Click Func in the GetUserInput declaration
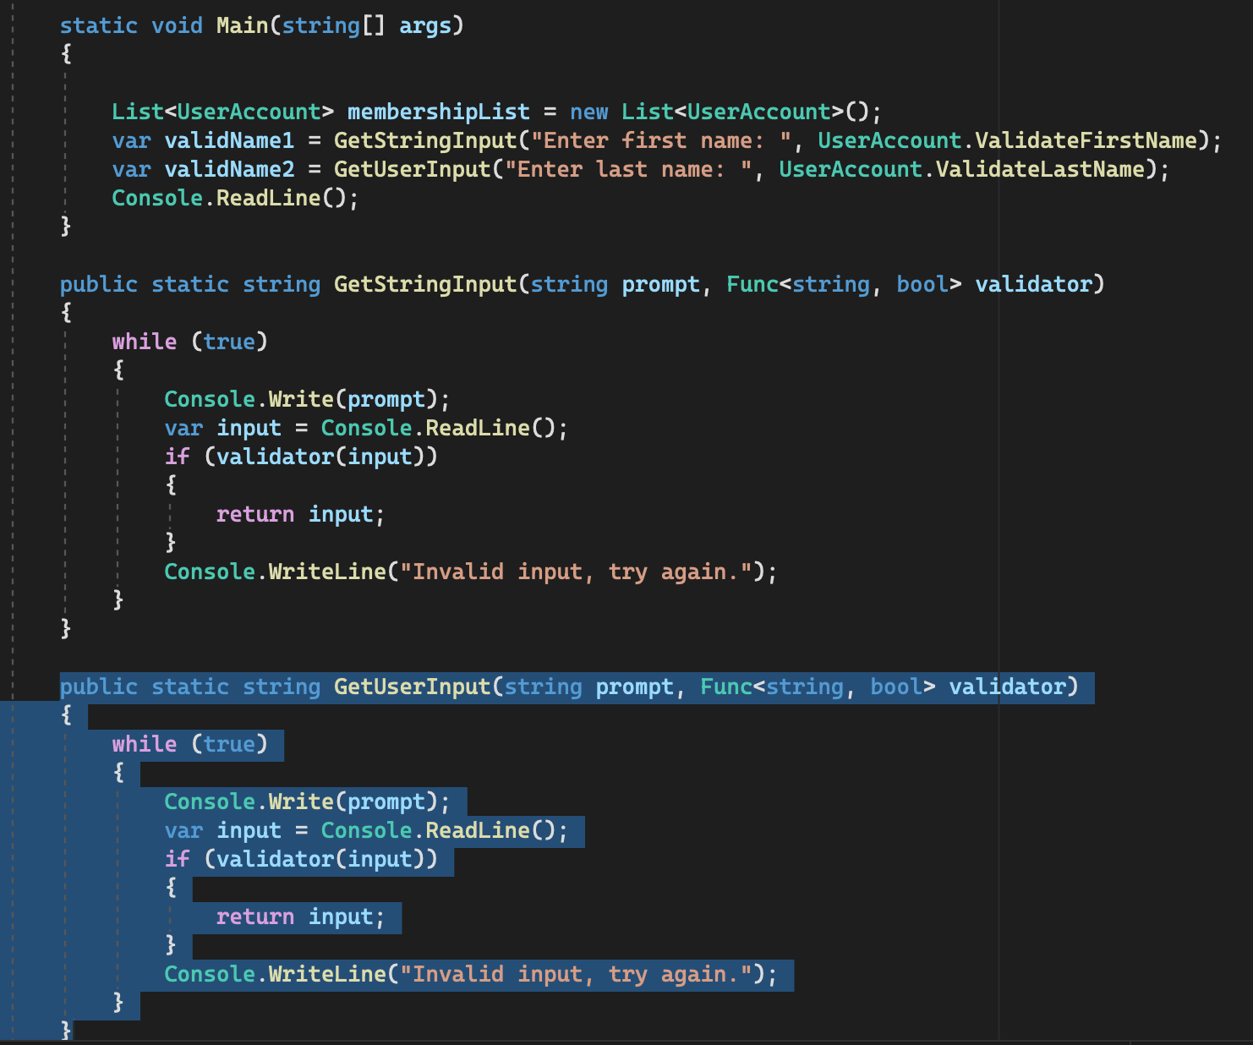This screenshot has width=1253, height=1045. pos(726,687)
